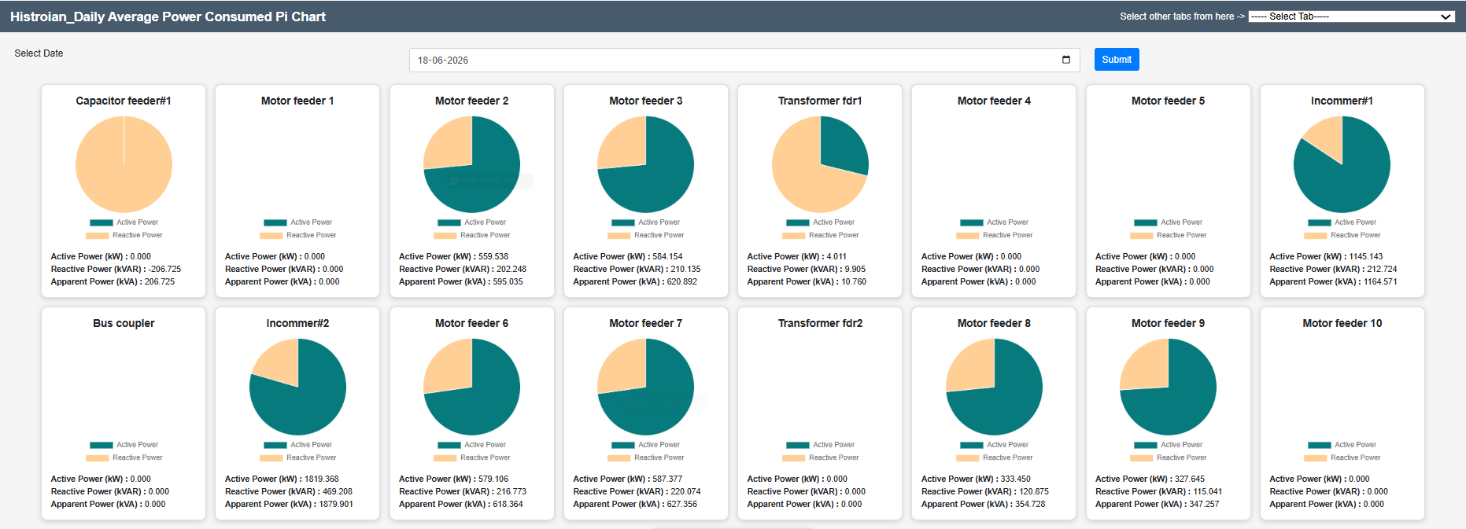This screenshot has width=1466, height=529.
Task: Toggle Active Power legend in Motor feeder 2 card
Action: pos(471,222)
